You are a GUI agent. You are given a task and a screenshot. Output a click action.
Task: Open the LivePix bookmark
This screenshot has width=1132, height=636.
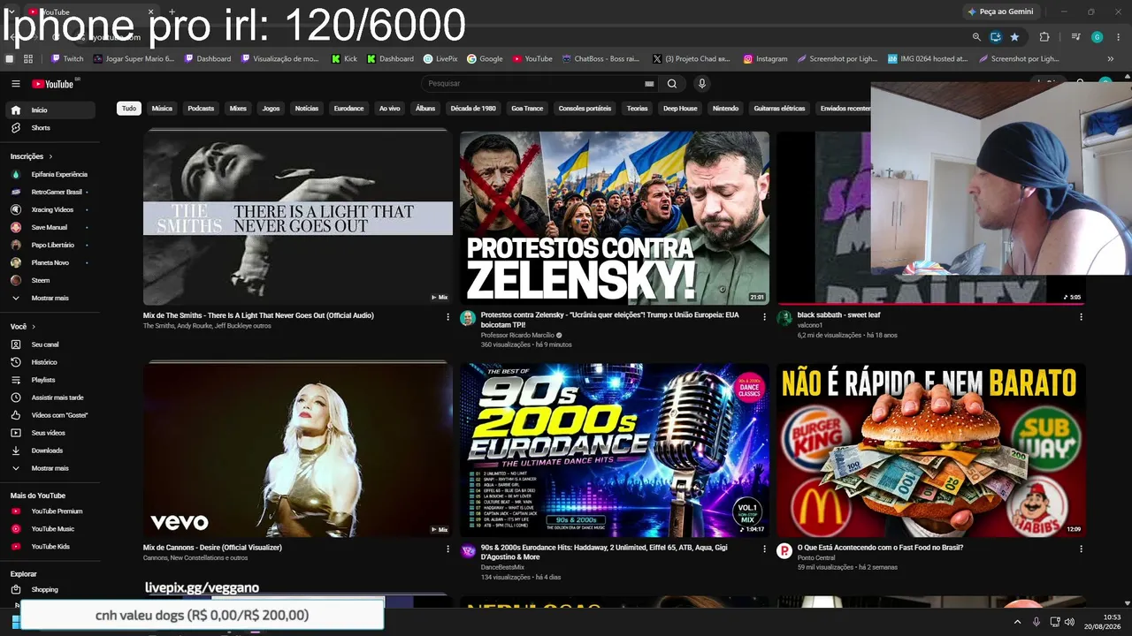[x=440, y=59]
